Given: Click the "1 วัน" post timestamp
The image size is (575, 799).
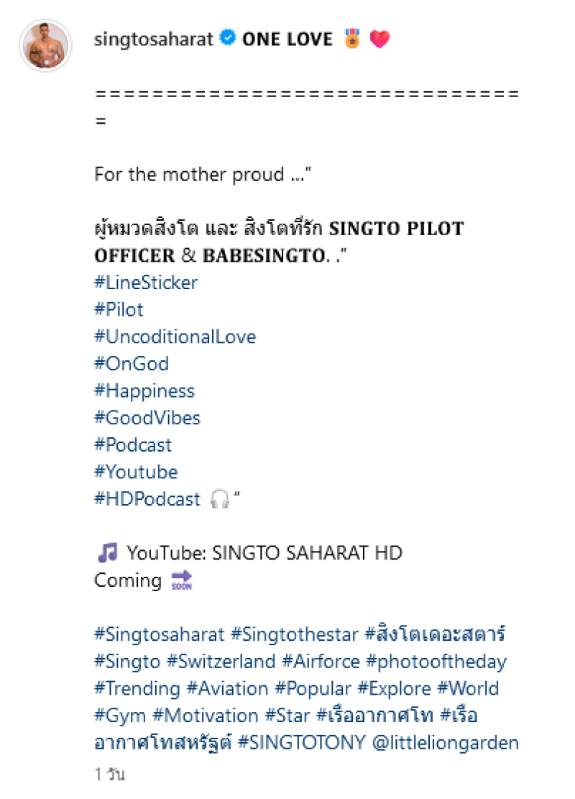Looking at the screenshot, I should (110, 775).
